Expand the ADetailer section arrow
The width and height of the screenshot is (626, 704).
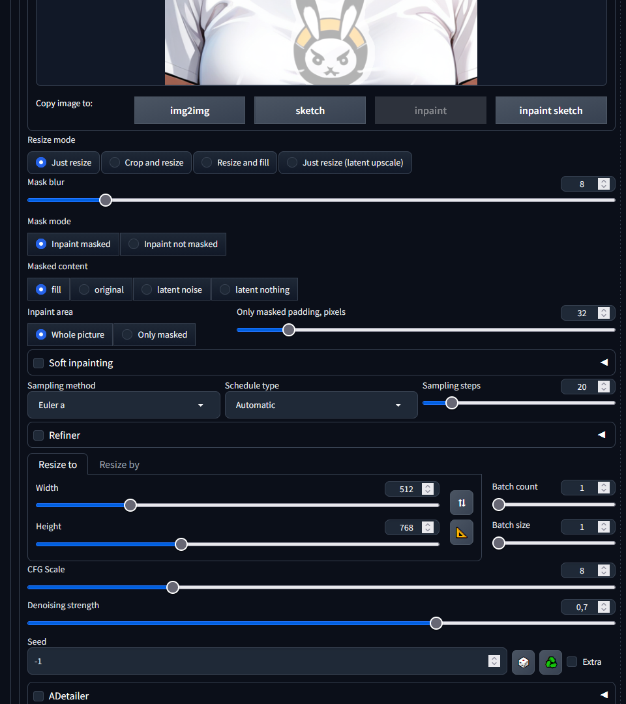(604, 695)
